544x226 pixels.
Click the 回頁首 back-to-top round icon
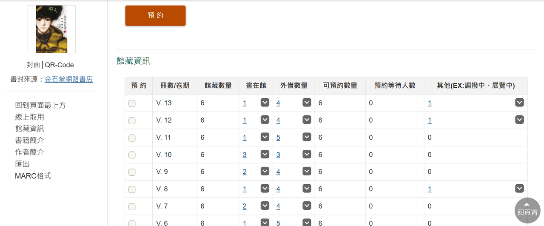tap(527, 210)
